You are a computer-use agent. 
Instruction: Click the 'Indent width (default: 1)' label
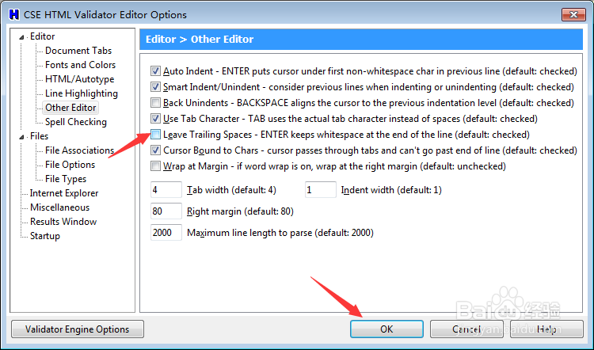click(x=391, y=190)
